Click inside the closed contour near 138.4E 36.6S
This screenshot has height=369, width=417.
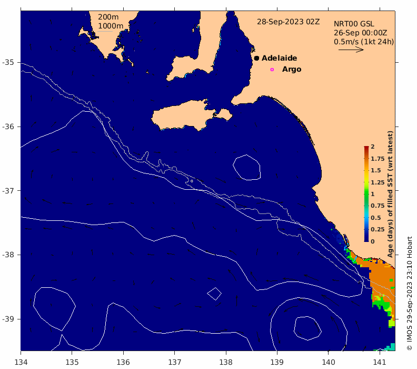click(247, 168)
